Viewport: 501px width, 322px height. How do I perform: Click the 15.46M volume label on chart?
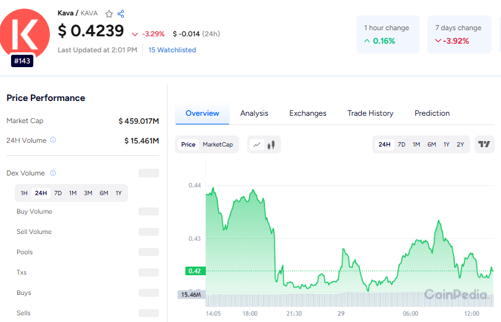(192, 294)
